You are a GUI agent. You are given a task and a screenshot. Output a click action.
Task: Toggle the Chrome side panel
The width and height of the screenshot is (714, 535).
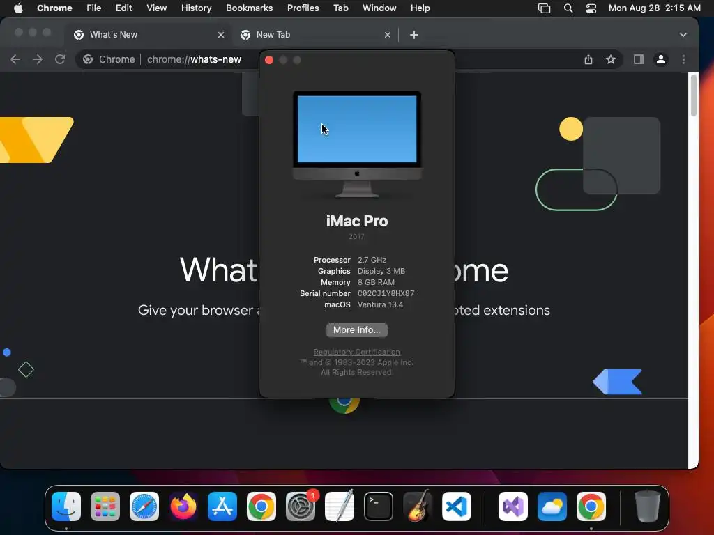(639, 59)
